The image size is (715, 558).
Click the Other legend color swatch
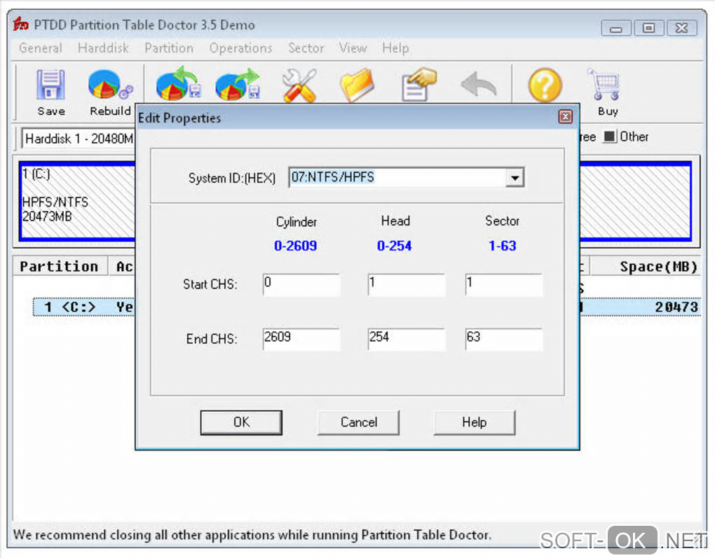610,137
